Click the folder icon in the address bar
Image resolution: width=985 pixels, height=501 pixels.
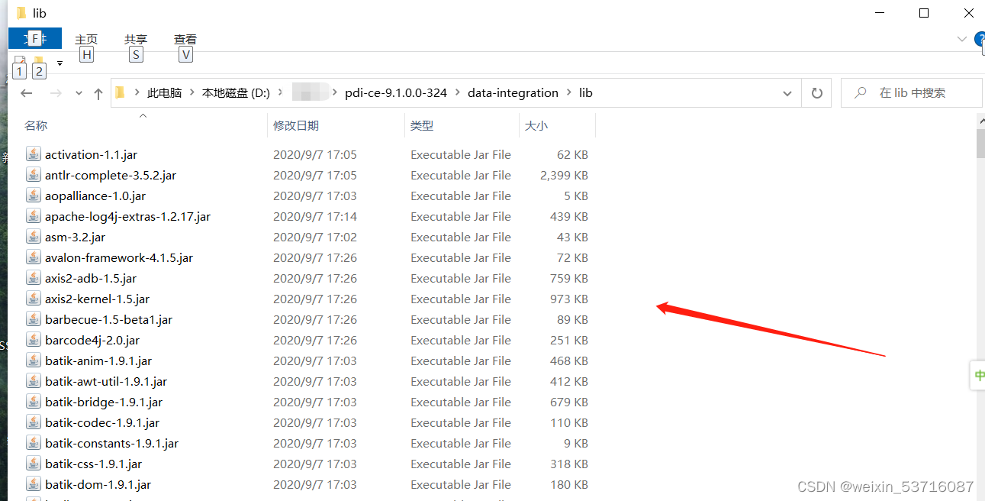point(119,92)
